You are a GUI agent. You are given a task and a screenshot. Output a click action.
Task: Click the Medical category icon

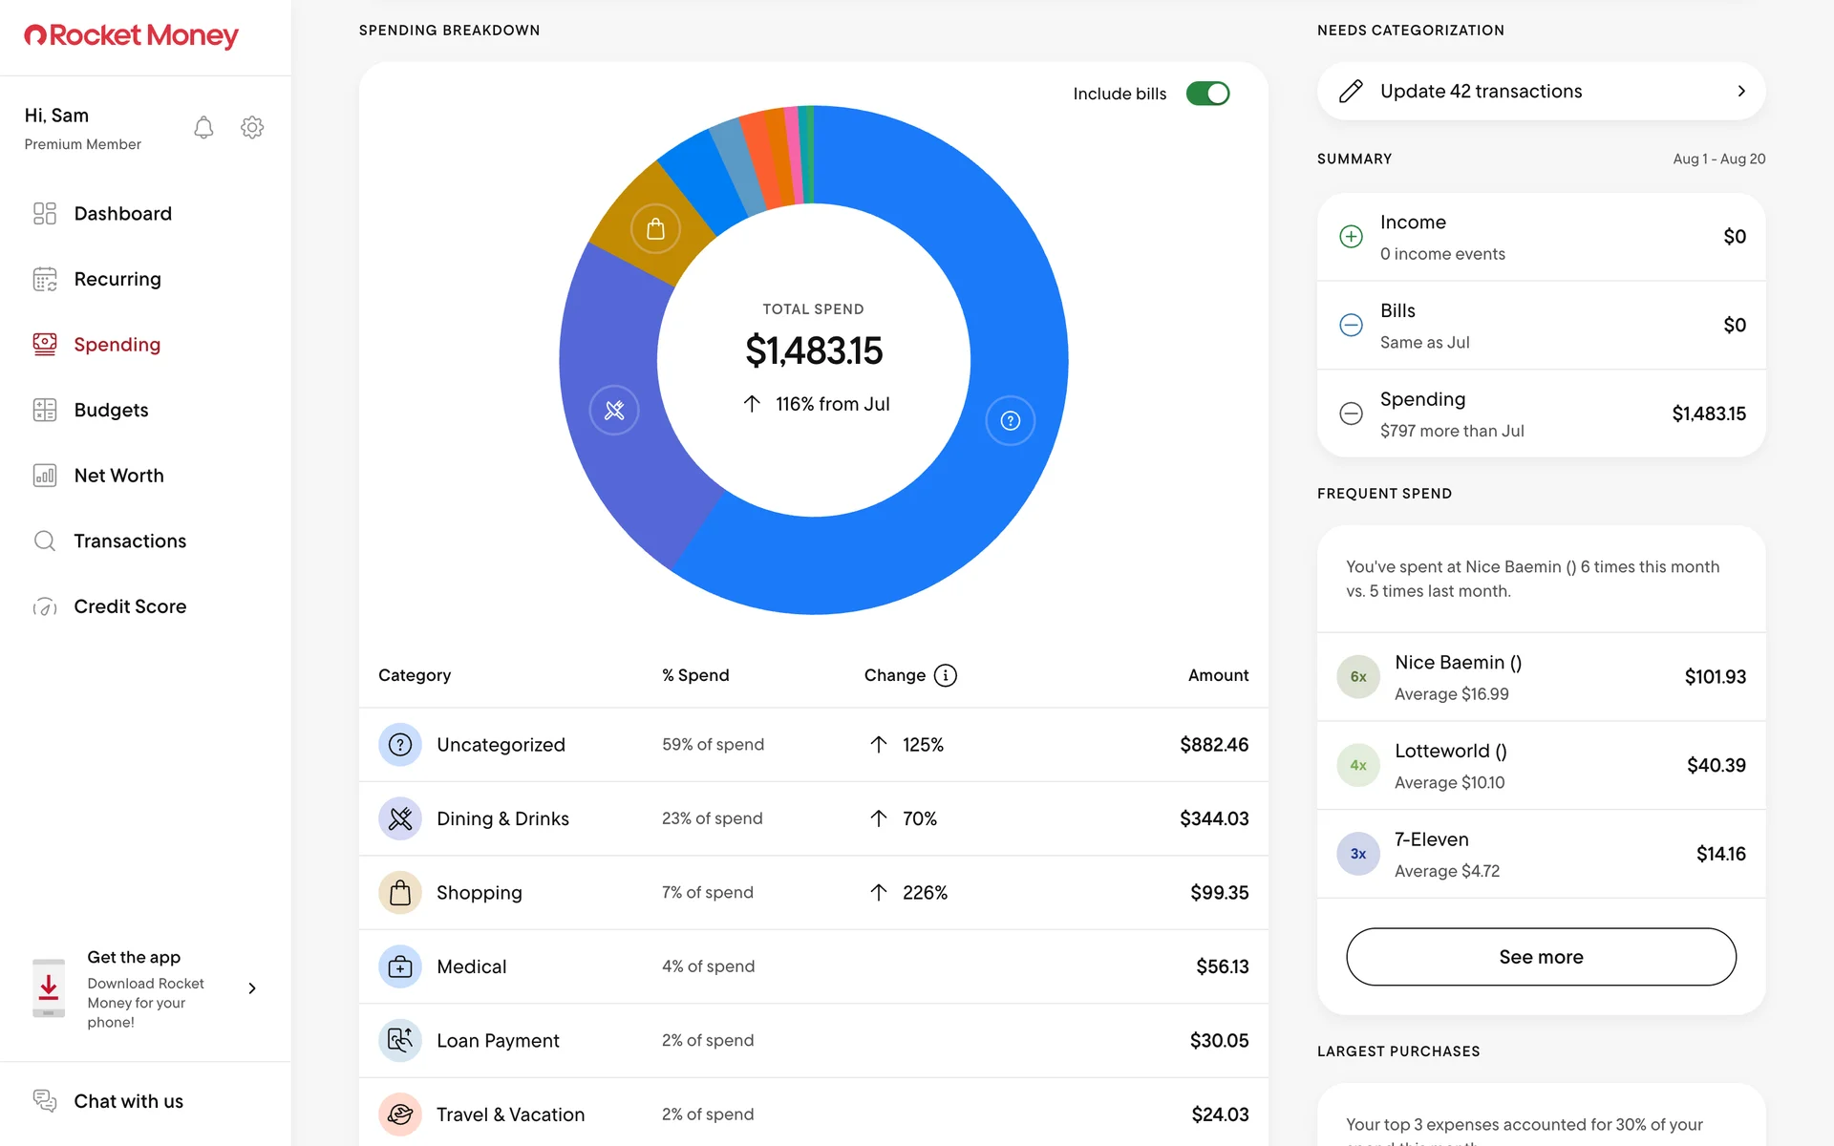click(x=400, y=966)
